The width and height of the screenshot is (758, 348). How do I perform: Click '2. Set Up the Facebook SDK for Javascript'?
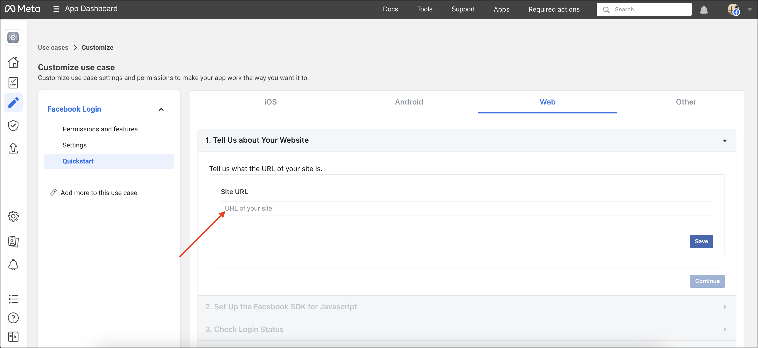pyautogui.click(x=281, y=306)
